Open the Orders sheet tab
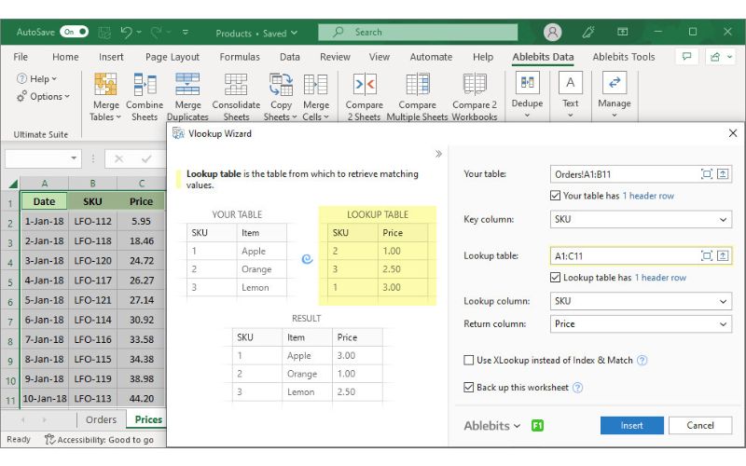Image resolution: width=746 pixels, height=466 pixels. tap(101, 419)
